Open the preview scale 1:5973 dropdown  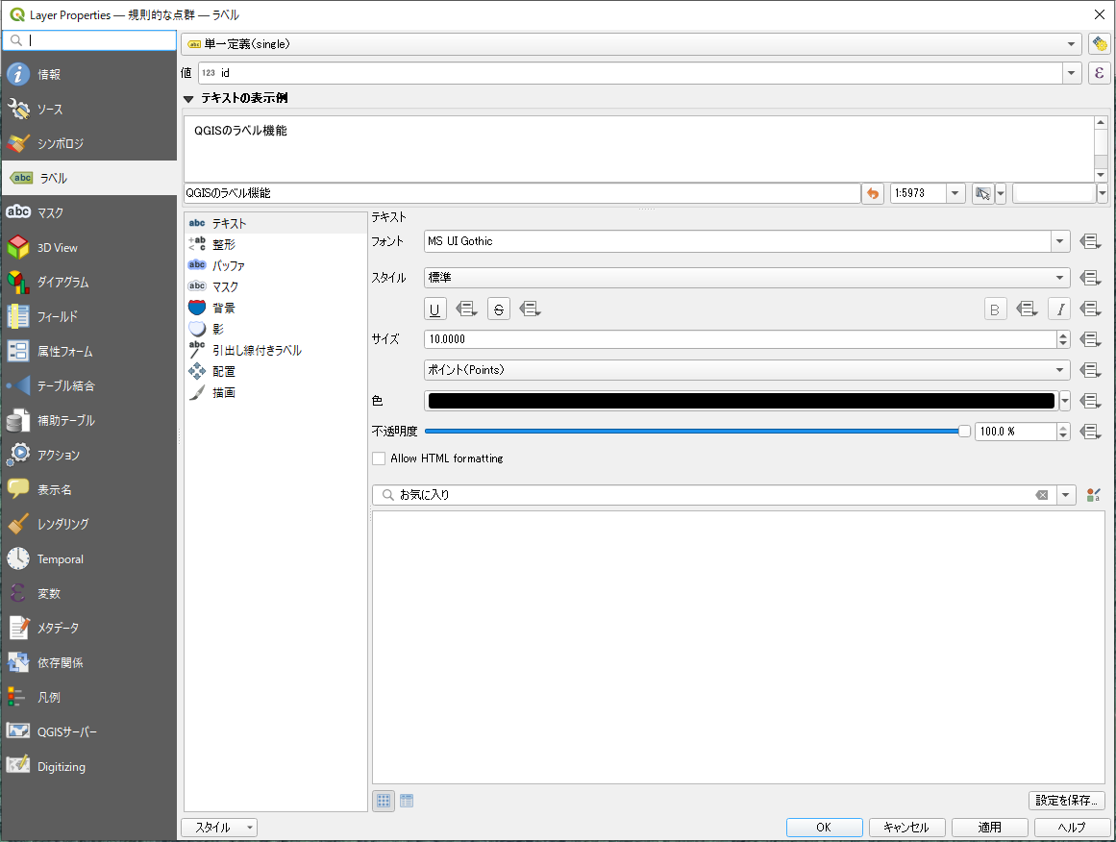(955, 193)
